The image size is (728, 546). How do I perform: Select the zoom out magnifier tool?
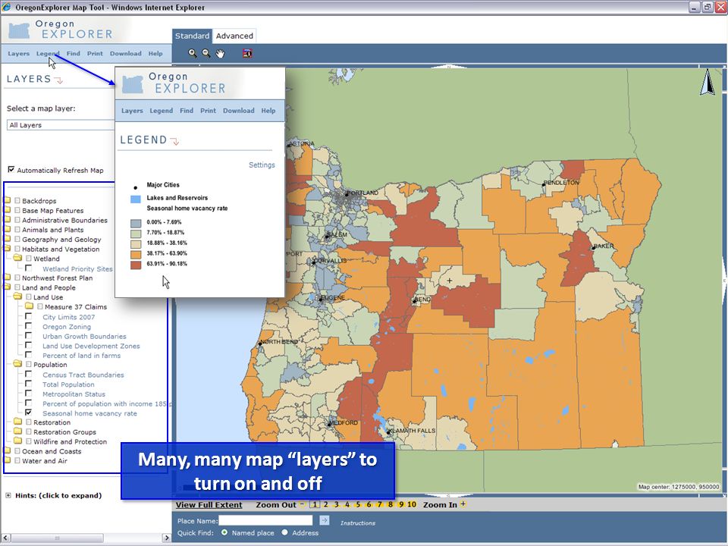(206, 53)
